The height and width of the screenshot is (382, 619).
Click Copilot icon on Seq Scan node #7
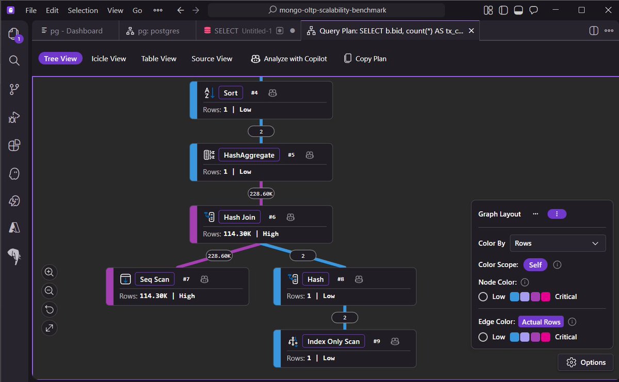point(204,279)
